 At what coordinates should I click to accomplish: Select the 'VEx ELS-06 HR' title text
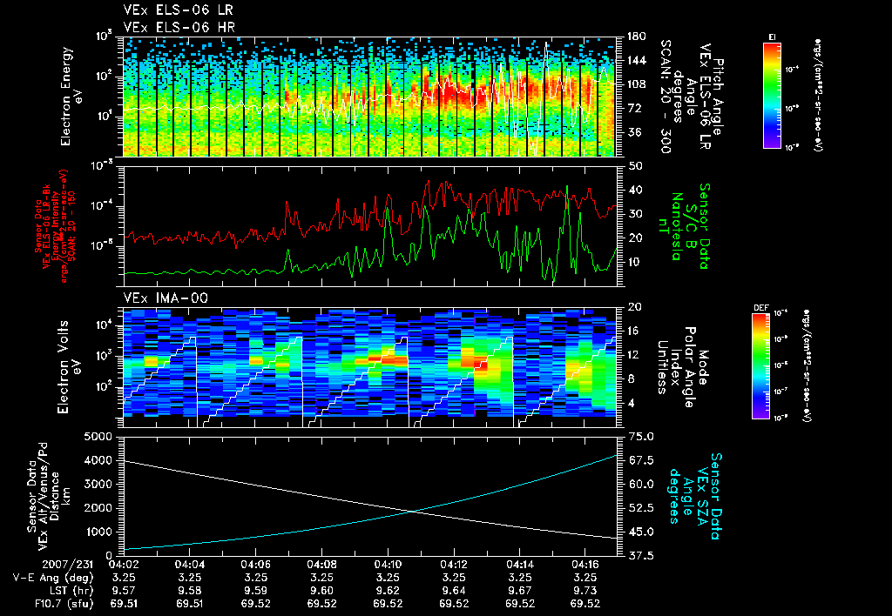tap(179, 27)
